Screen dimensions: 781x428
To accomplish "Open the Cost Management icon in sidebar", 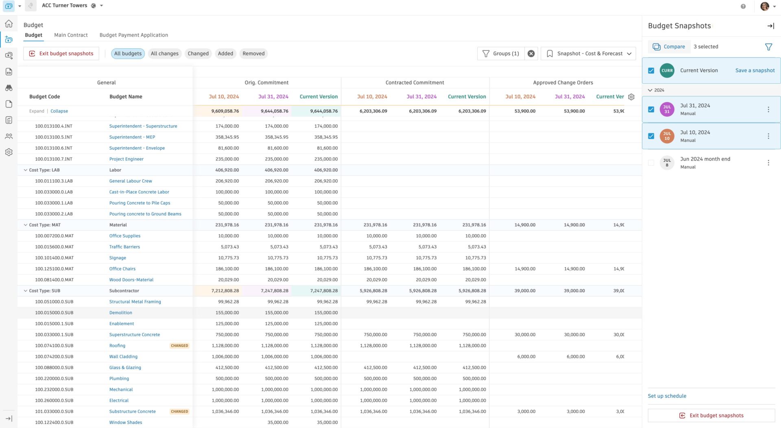I will [9, 39].
